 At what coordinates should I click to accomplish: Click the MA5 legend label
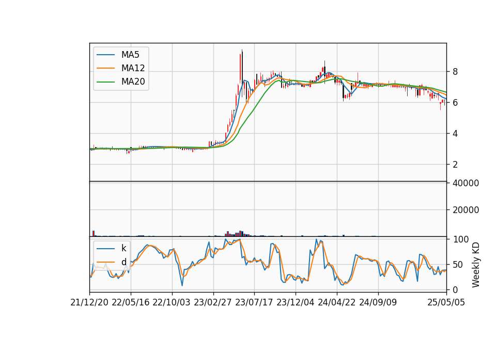click(130, 55)
